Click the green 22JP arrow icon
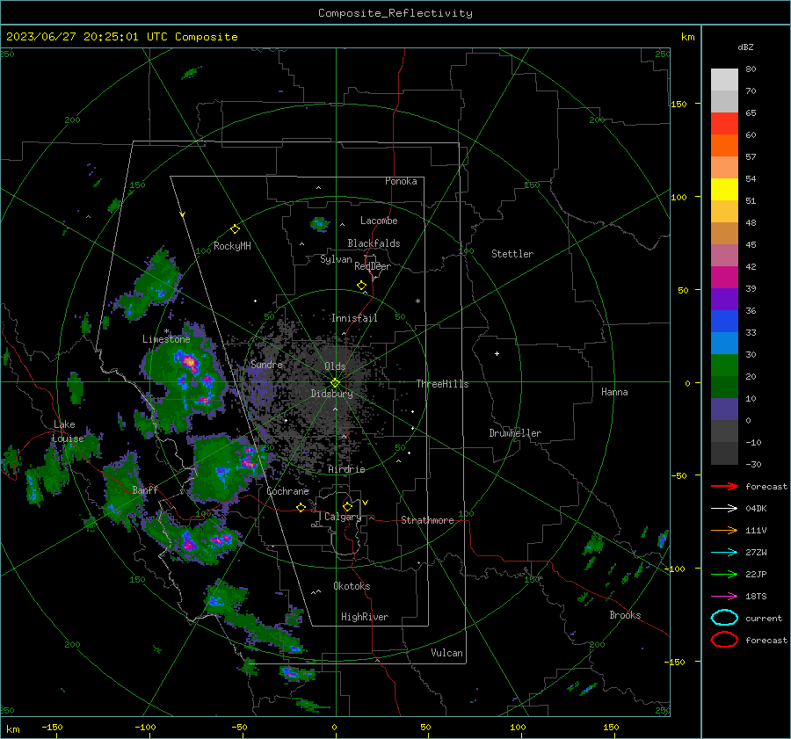This screenshot has width=791, height=739. pos(724,574)
